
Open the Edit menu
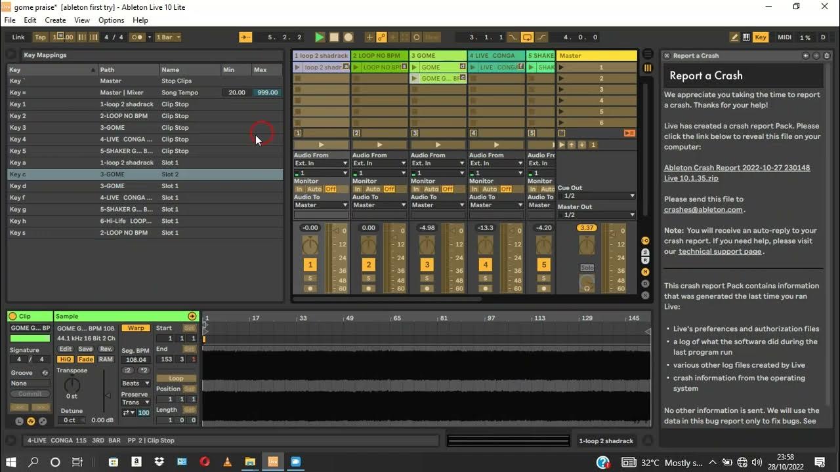[30, 20]
